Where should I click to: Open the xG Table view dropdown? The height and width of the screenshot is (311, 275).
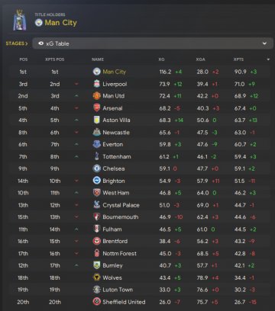point(153,43)
